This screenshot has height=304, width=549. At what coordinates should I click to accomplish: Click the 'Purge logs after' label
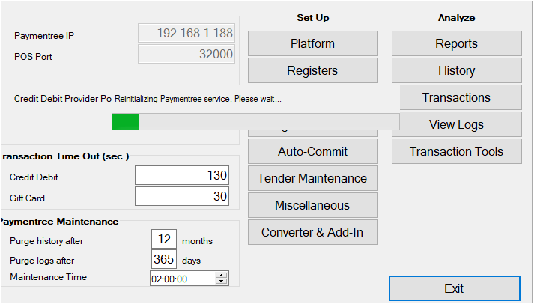(42, 261)
